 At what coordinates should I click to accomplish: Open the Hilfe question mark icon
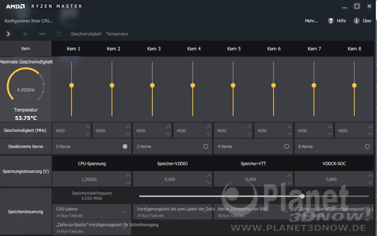pyautogui.click(x=331, y=21)
